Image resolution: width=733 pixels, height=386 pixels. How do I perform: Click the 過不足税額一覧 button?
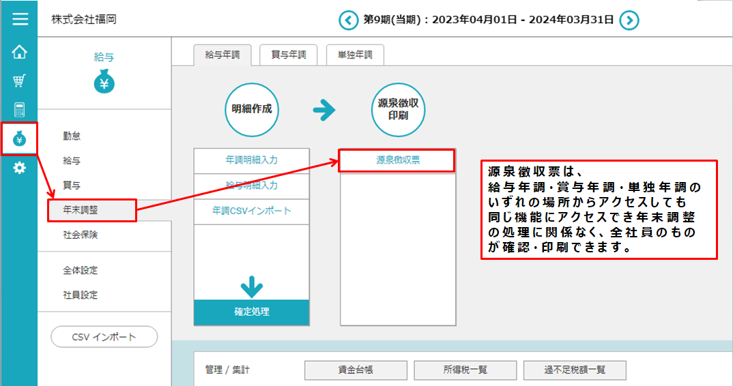(575, 370)
